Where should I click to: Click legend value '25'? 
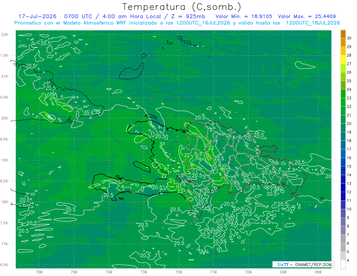(x=349, y=81)
